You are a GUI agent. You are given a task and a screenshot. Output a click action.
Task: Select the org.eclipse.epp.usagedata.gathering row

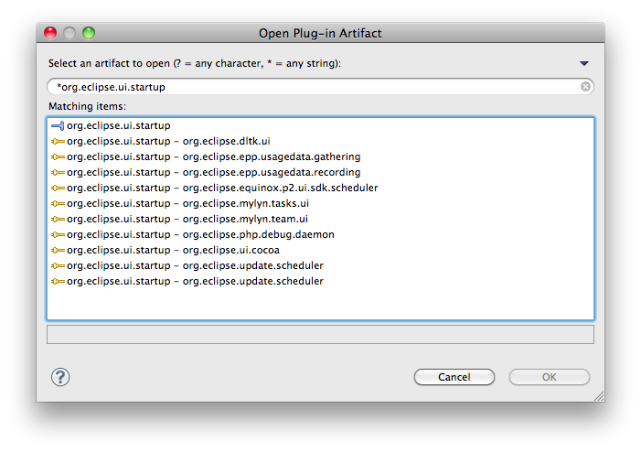tap(320, 156)
